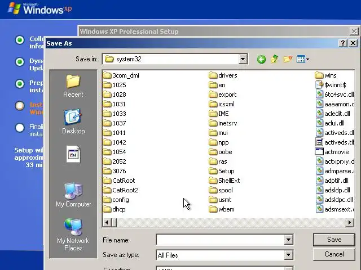Click the Cancel button
Image resolution: width=361 pixels, height=270 pixels.
tap(334, 254)
